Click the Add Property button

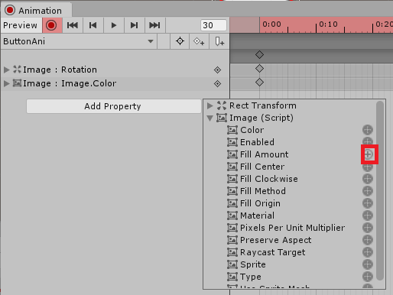(114, 106)
